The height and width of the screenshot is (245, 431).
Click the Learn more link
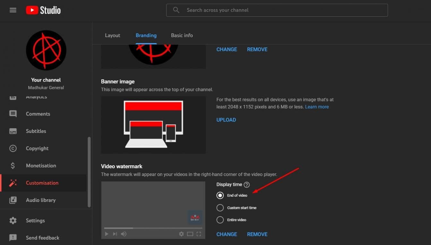click(x=317, y=107)
